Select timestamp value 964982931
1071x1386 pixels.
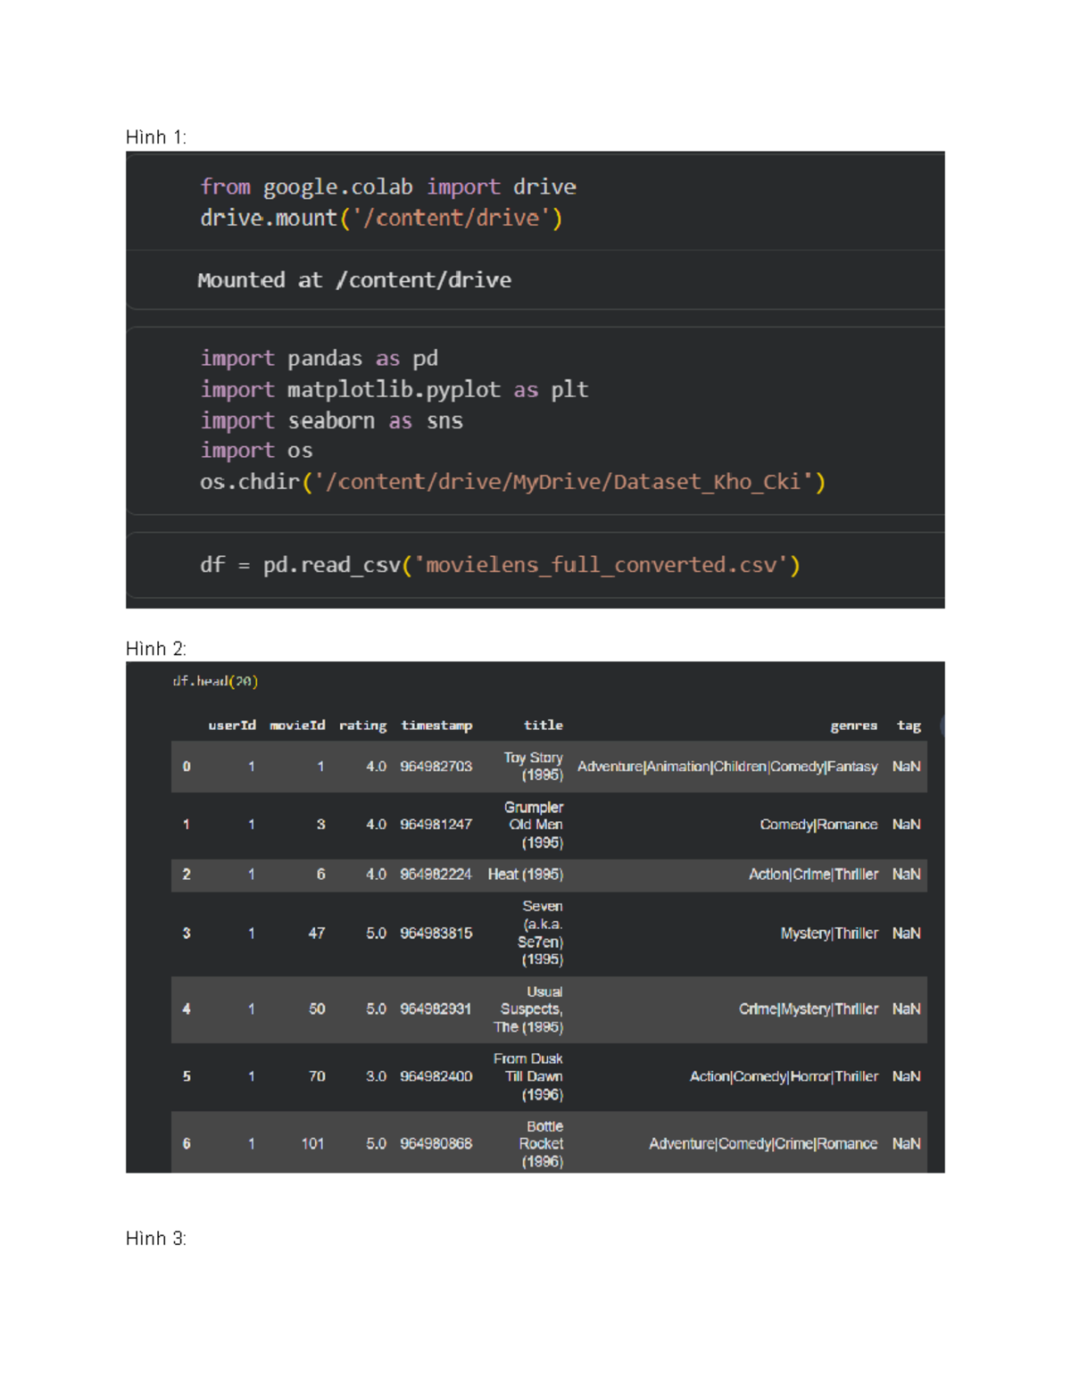(x=436, y=1009)
